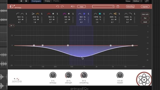Solo the 400 Hz band
Screen dimensions: 160x90
tap(73, 14)
